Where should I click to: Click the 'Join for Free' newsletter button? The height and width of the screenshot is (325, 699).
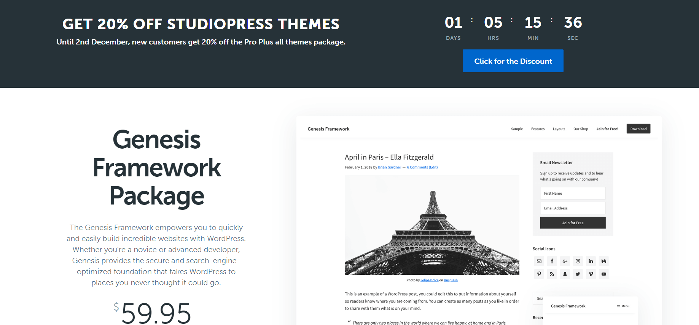pyautogui.click(x=573, y=223)
